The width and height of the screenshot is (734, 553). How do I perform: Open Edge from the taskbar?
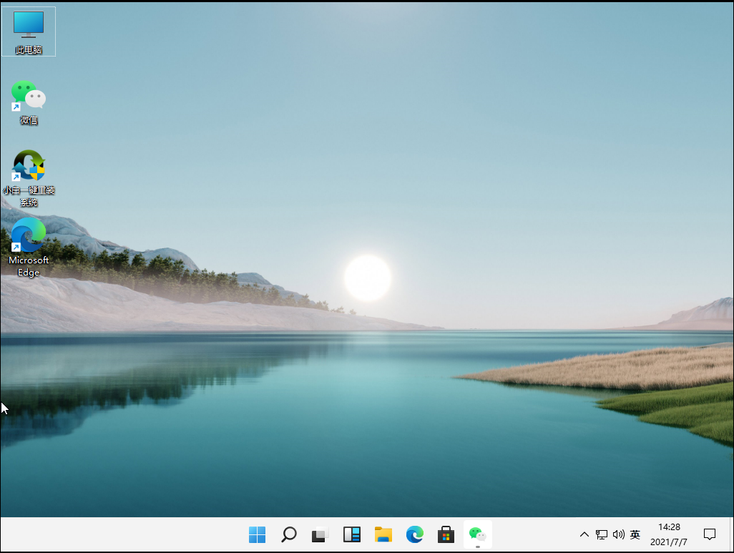pyautogui.click(x=414, y=534)
